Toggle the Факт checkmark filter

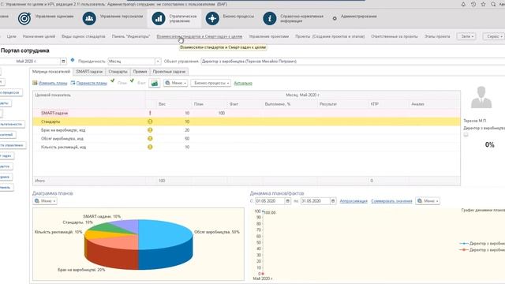click(x=132, y=80)
